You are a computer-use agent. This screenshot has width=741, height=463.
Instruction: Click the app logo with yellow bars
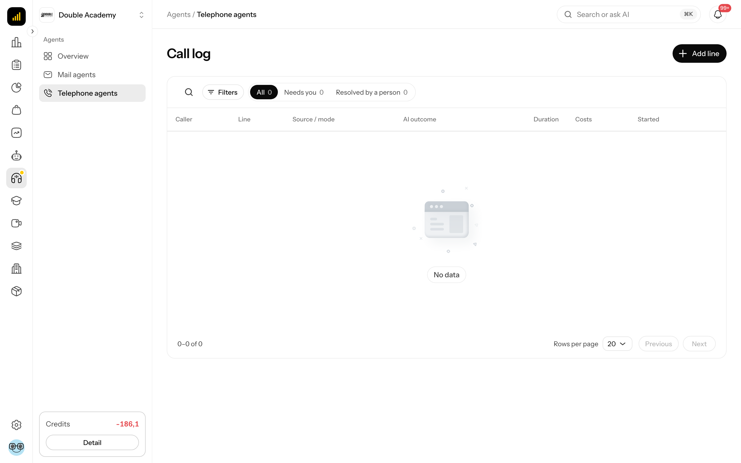16,16
